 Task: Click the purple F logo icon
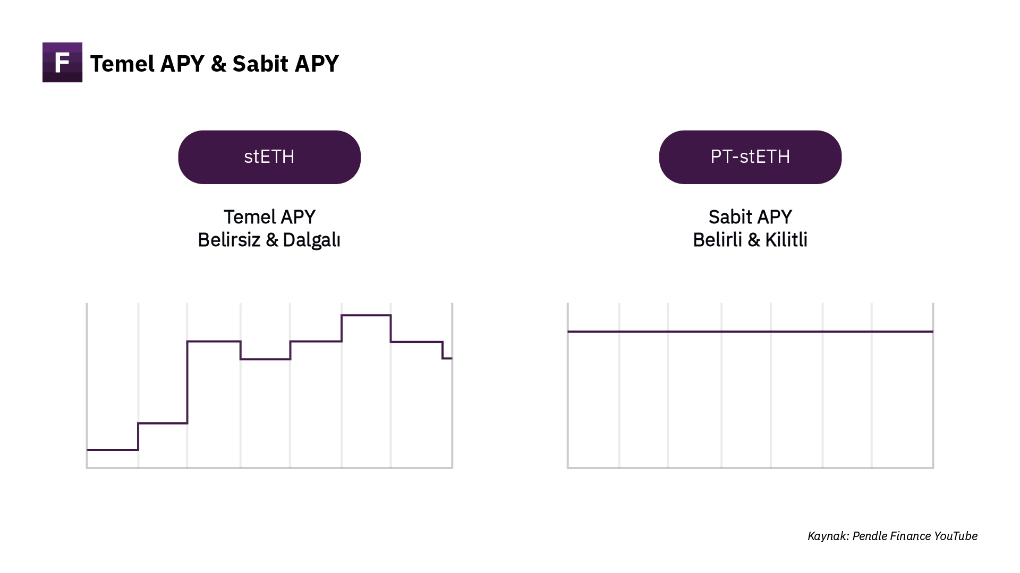tap(62, 62)
